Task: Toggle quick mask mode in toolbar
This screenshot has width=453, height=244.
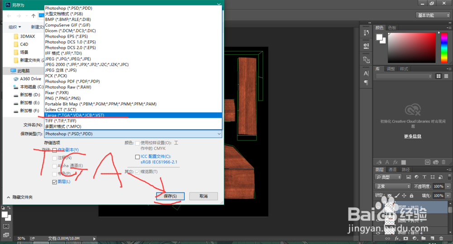Action: tap(6, 226)
